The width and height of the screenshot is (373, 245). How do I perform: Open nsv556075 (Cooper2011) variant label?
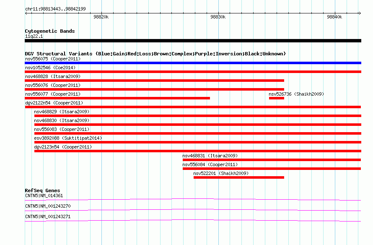click(53, 59)
